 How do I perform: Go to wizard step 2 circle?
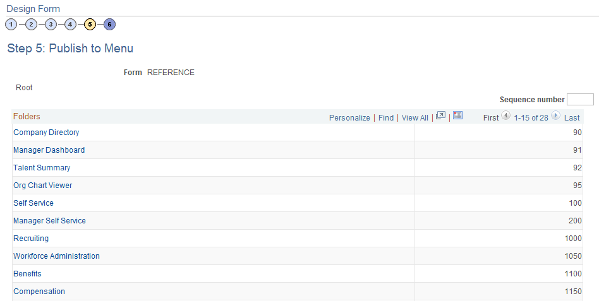[x=31, y=25]
